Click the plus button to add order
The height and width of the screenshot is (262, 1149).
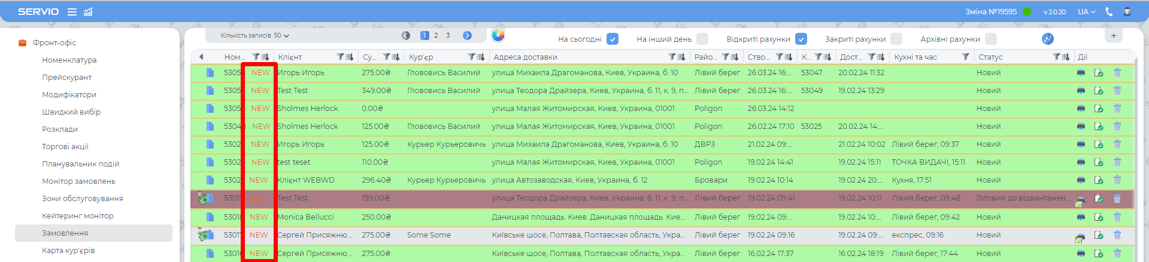[x=1114, y=36]
